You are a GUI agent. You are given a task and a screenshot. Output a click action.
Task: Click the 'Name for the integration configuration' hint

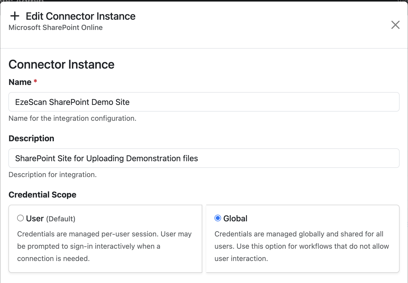73,118
